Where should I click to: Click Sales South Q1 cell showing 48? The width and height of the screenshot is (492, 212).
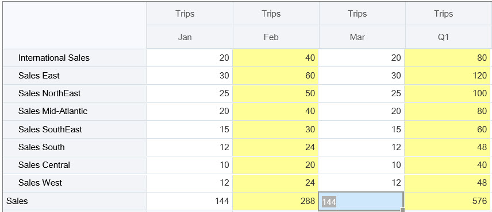447,147
